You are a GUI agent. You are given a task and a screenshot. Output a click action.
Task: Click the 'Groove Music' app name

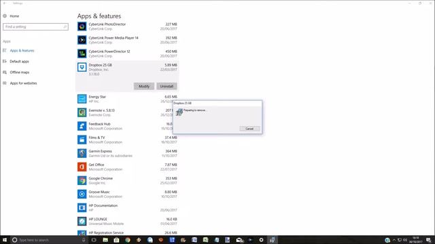[x=99, y=192]
